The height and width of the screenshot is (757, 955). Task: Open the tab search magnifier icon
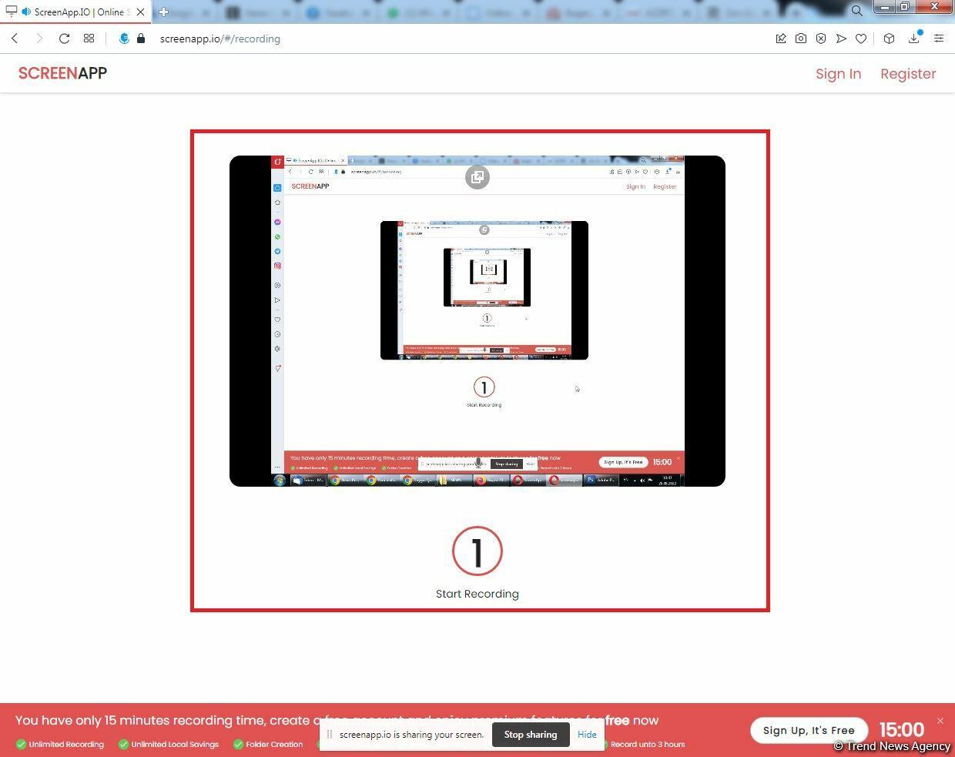coord(856,11)
